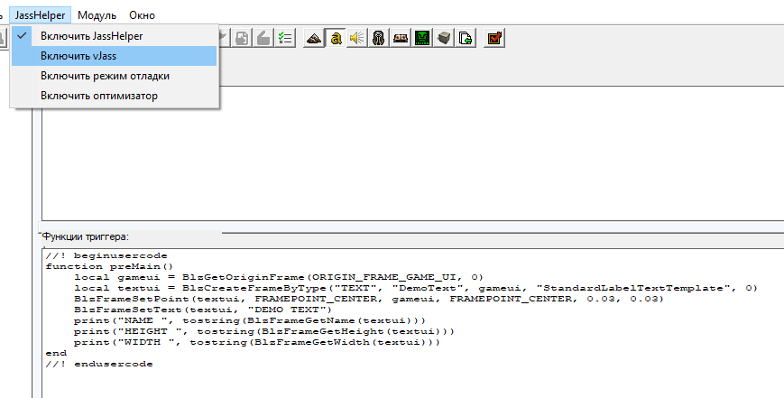Click the grayed-out document with arrow icon

pos(242,38)
